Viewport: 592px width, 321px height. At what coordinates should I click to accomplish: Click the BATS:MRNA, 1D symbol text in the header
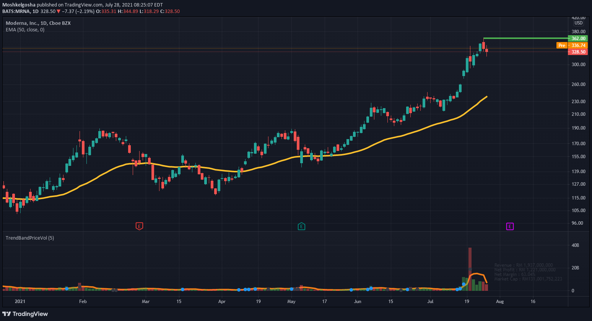click(x=20, y=11)
